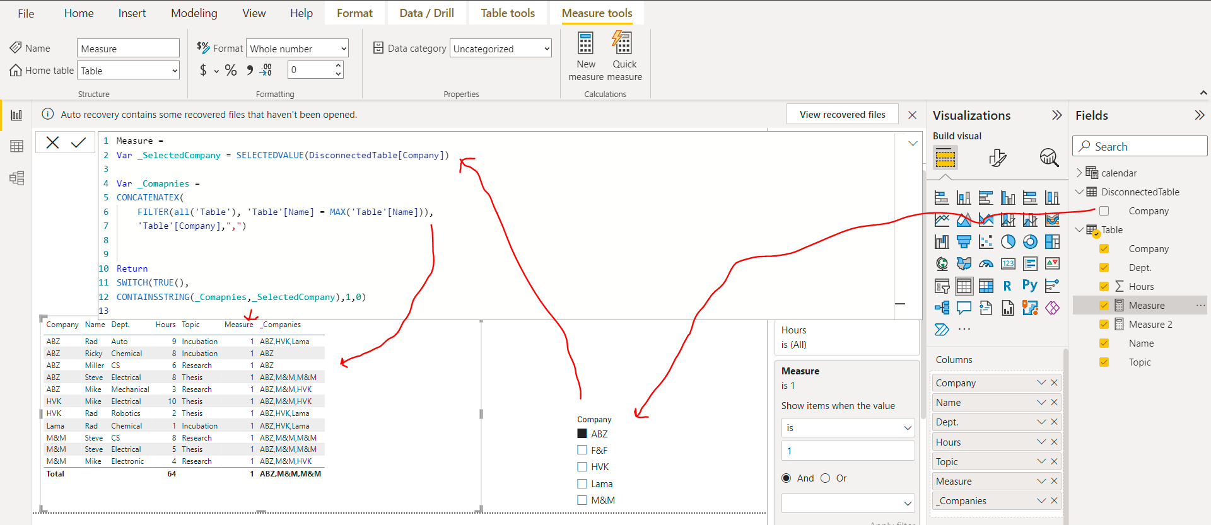Open the File menu

pyautogui.click(x=26, y=13)
